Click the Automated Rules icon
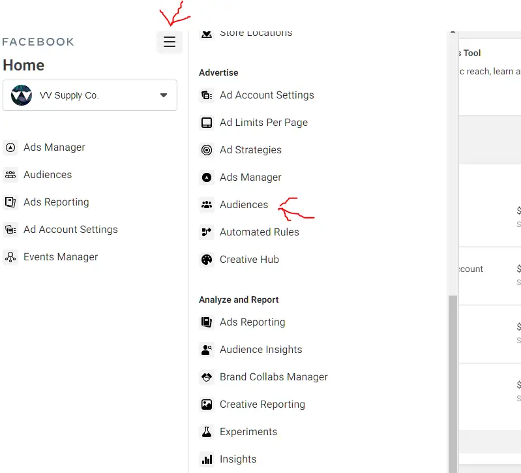The height and width of the screenshot is (473, 521). [207, 232]
